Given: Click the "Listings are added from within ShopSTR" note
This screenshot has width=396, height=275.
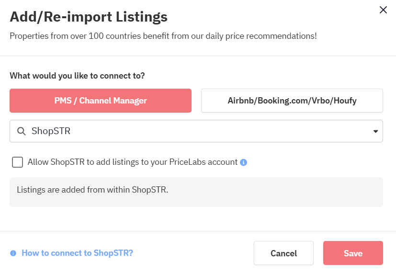Looking at the screenshot, I should (x=92, y=190).
